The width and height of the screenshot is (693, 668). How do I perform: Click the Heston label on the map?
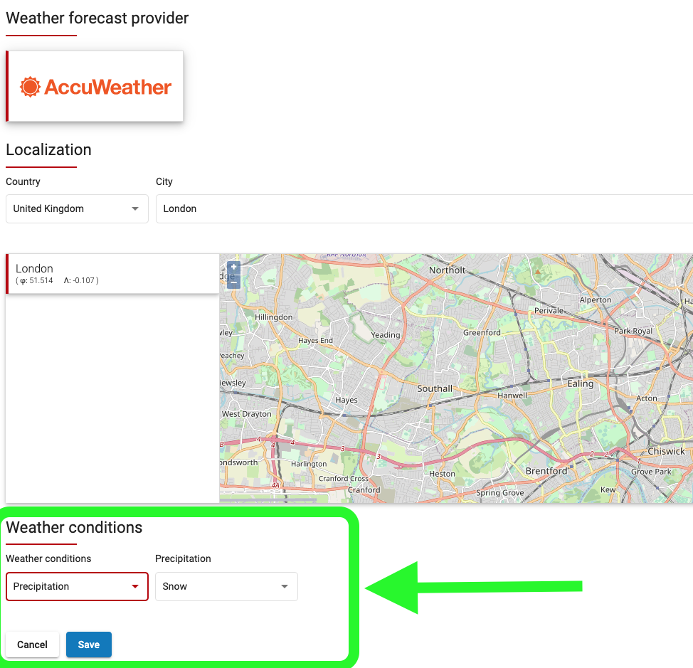442,474
